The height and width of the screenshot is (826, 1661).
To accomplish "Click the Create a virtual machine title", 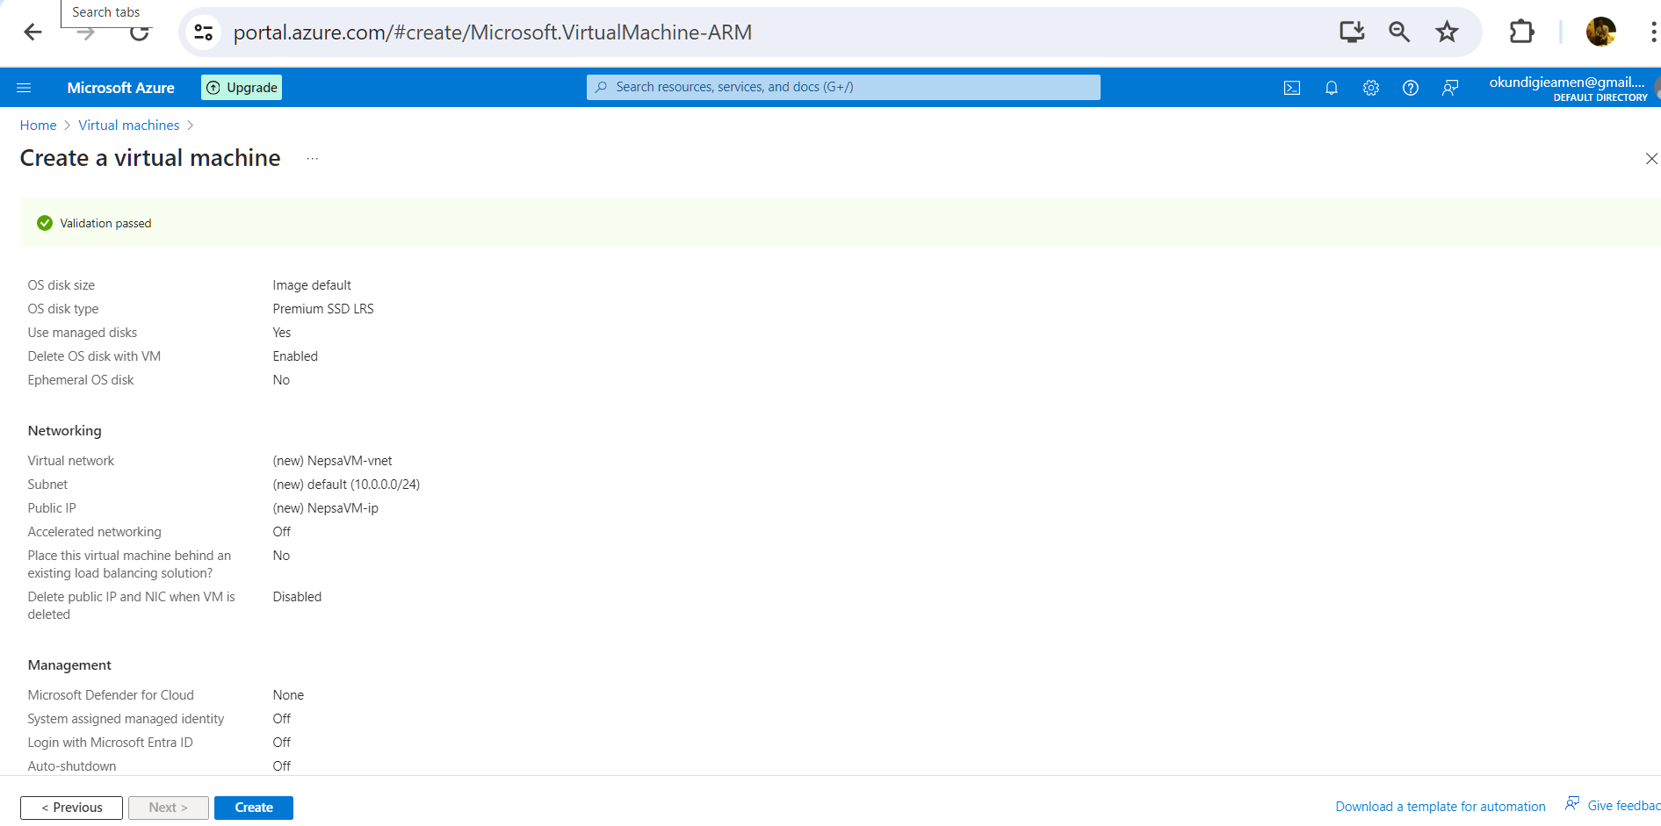I will [x=150, y=158].
